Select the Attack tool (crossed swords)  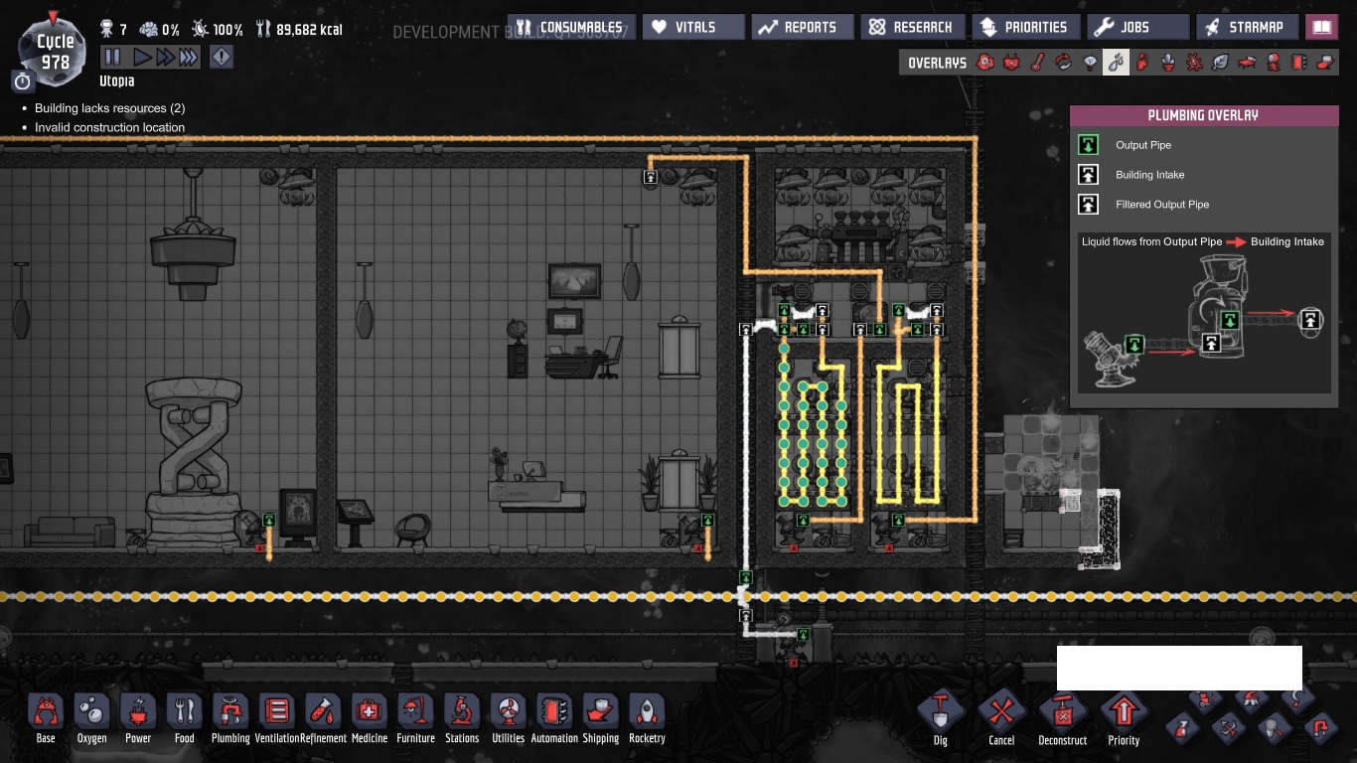click(x=1227, y=729)
